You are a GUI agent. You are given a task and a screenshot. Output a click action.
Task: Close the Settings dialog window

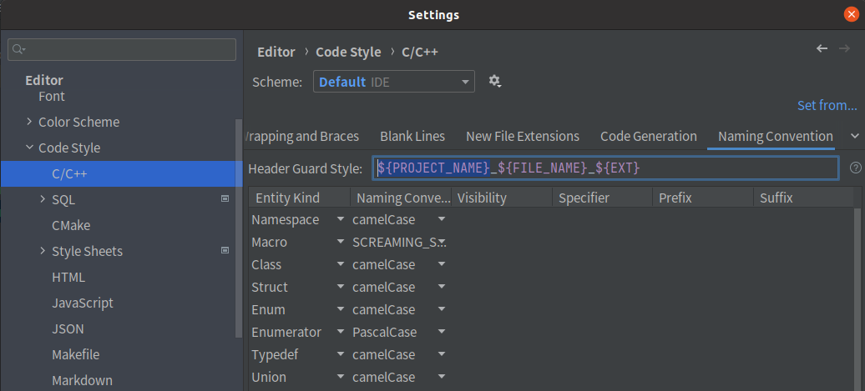[x=851, y=14]
